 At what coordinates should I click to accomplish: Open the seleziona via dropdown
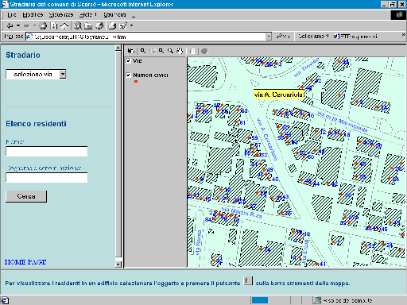pyautogui.click(x=36, y=74)
